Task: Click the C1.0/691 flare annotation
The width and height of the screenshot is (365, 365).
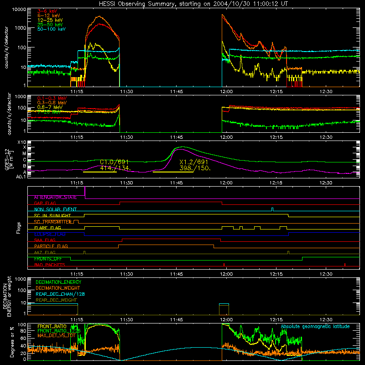Action: [x=115, y=162]
